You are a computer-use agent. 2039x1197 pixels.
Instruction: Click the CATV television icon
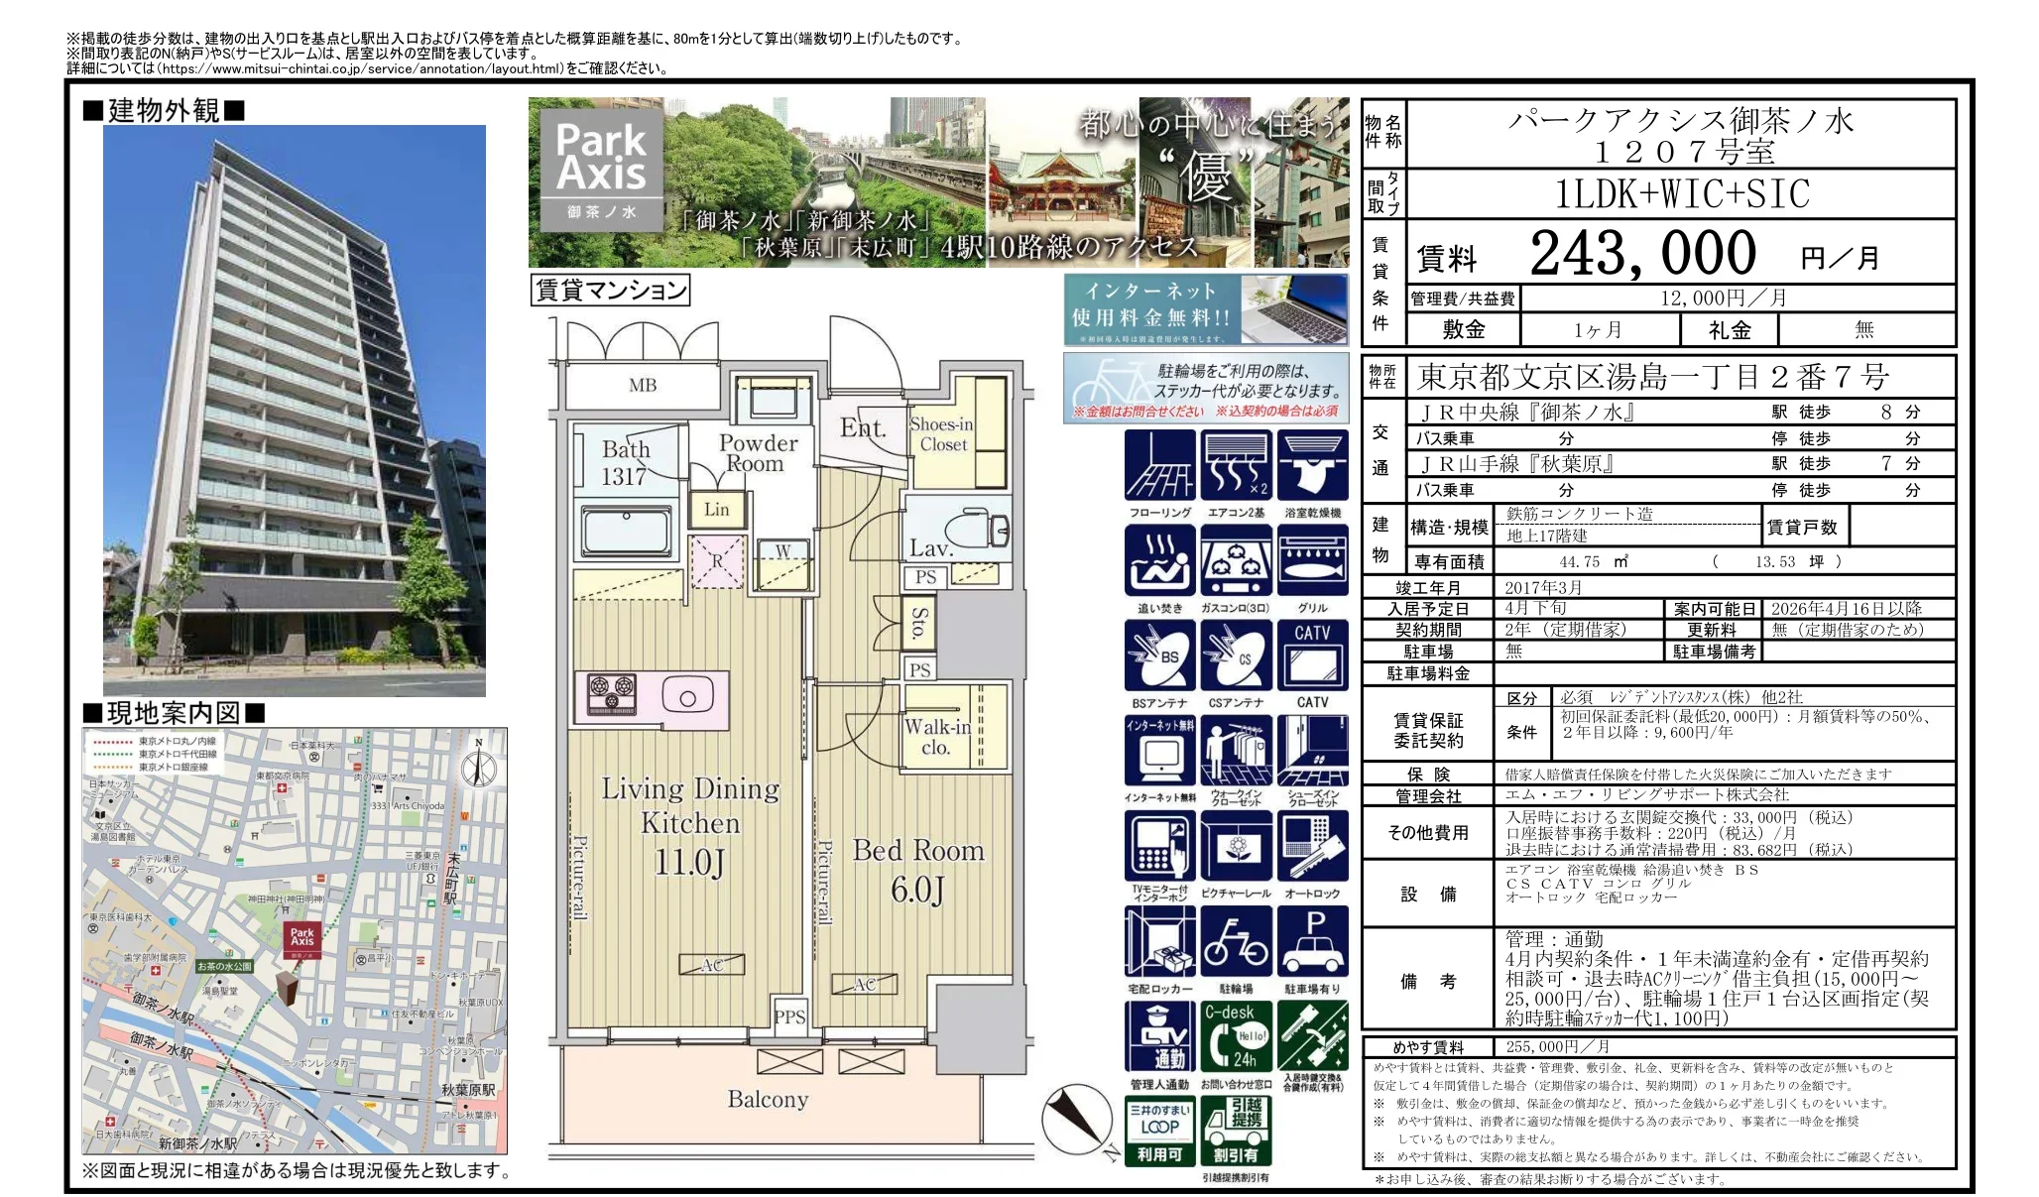1312,656
